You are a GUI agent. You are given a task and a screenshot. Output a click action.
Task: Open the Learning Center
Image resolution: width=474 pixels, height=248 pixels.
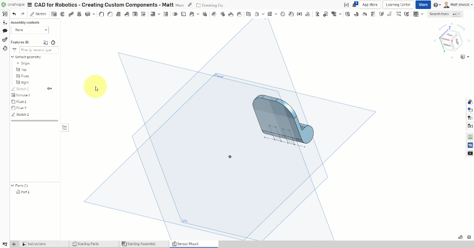point(398,5)
